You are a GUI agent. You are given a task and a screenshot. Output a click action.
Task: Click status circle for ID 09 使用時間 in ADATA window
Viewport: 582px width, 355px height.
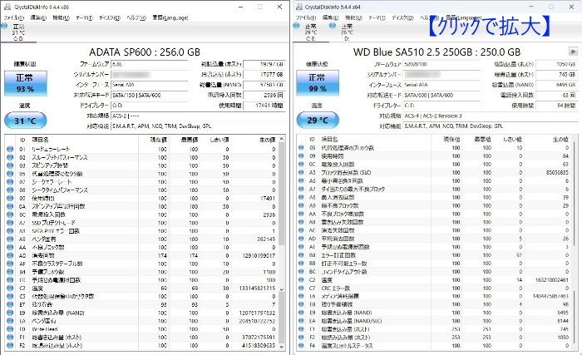(10, 199)
